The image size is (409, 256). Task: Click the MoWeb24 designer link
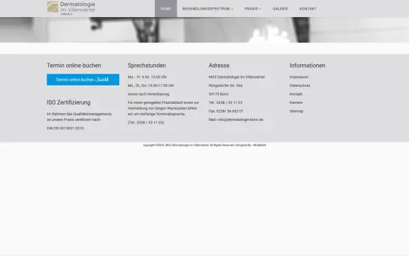pyautogui.click(x=260, y=145)
